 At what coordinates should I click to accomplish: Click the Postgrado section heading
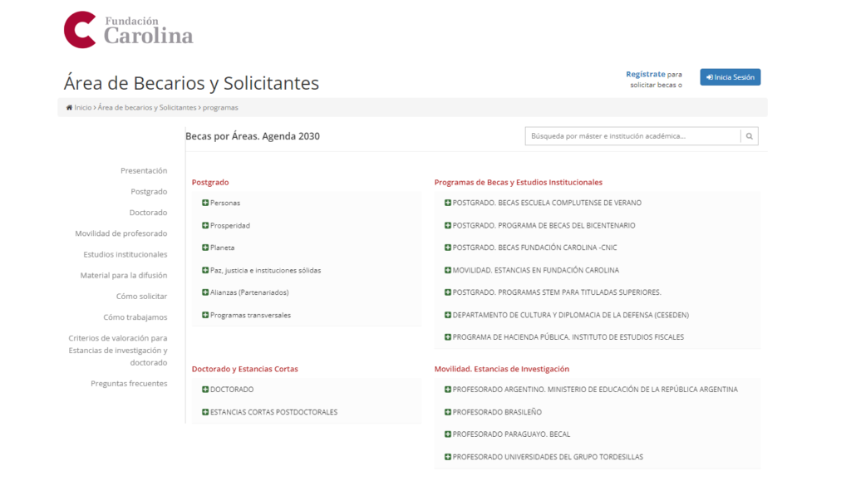[210, 183]
